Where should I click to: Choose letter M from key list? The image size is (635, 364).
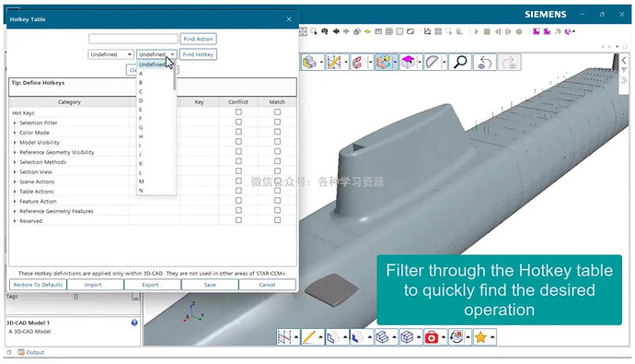click(142, 182)
